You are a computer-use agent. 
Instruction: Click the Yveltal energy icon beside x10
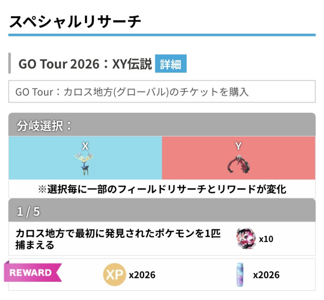click(x=246, y=239)
